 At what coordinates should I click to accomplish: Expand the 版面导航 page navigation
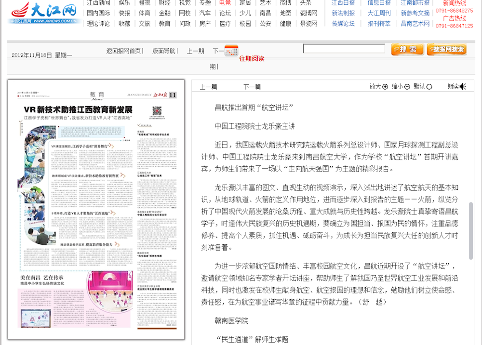[164, 51]
